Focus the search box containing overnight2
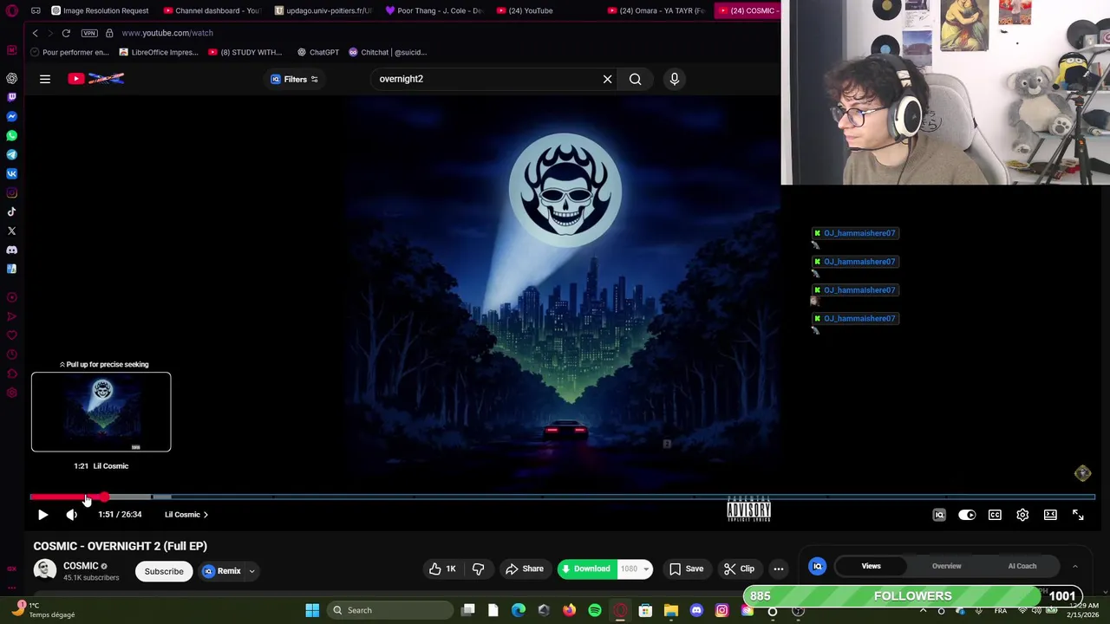The image size is (1110, 624). click(486, 79)
